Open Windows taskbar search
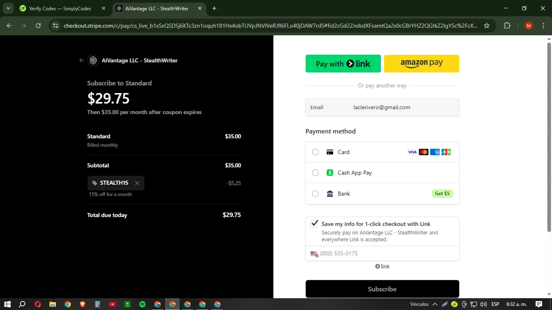This screenshot has height=310, width=552. point(22,304)
